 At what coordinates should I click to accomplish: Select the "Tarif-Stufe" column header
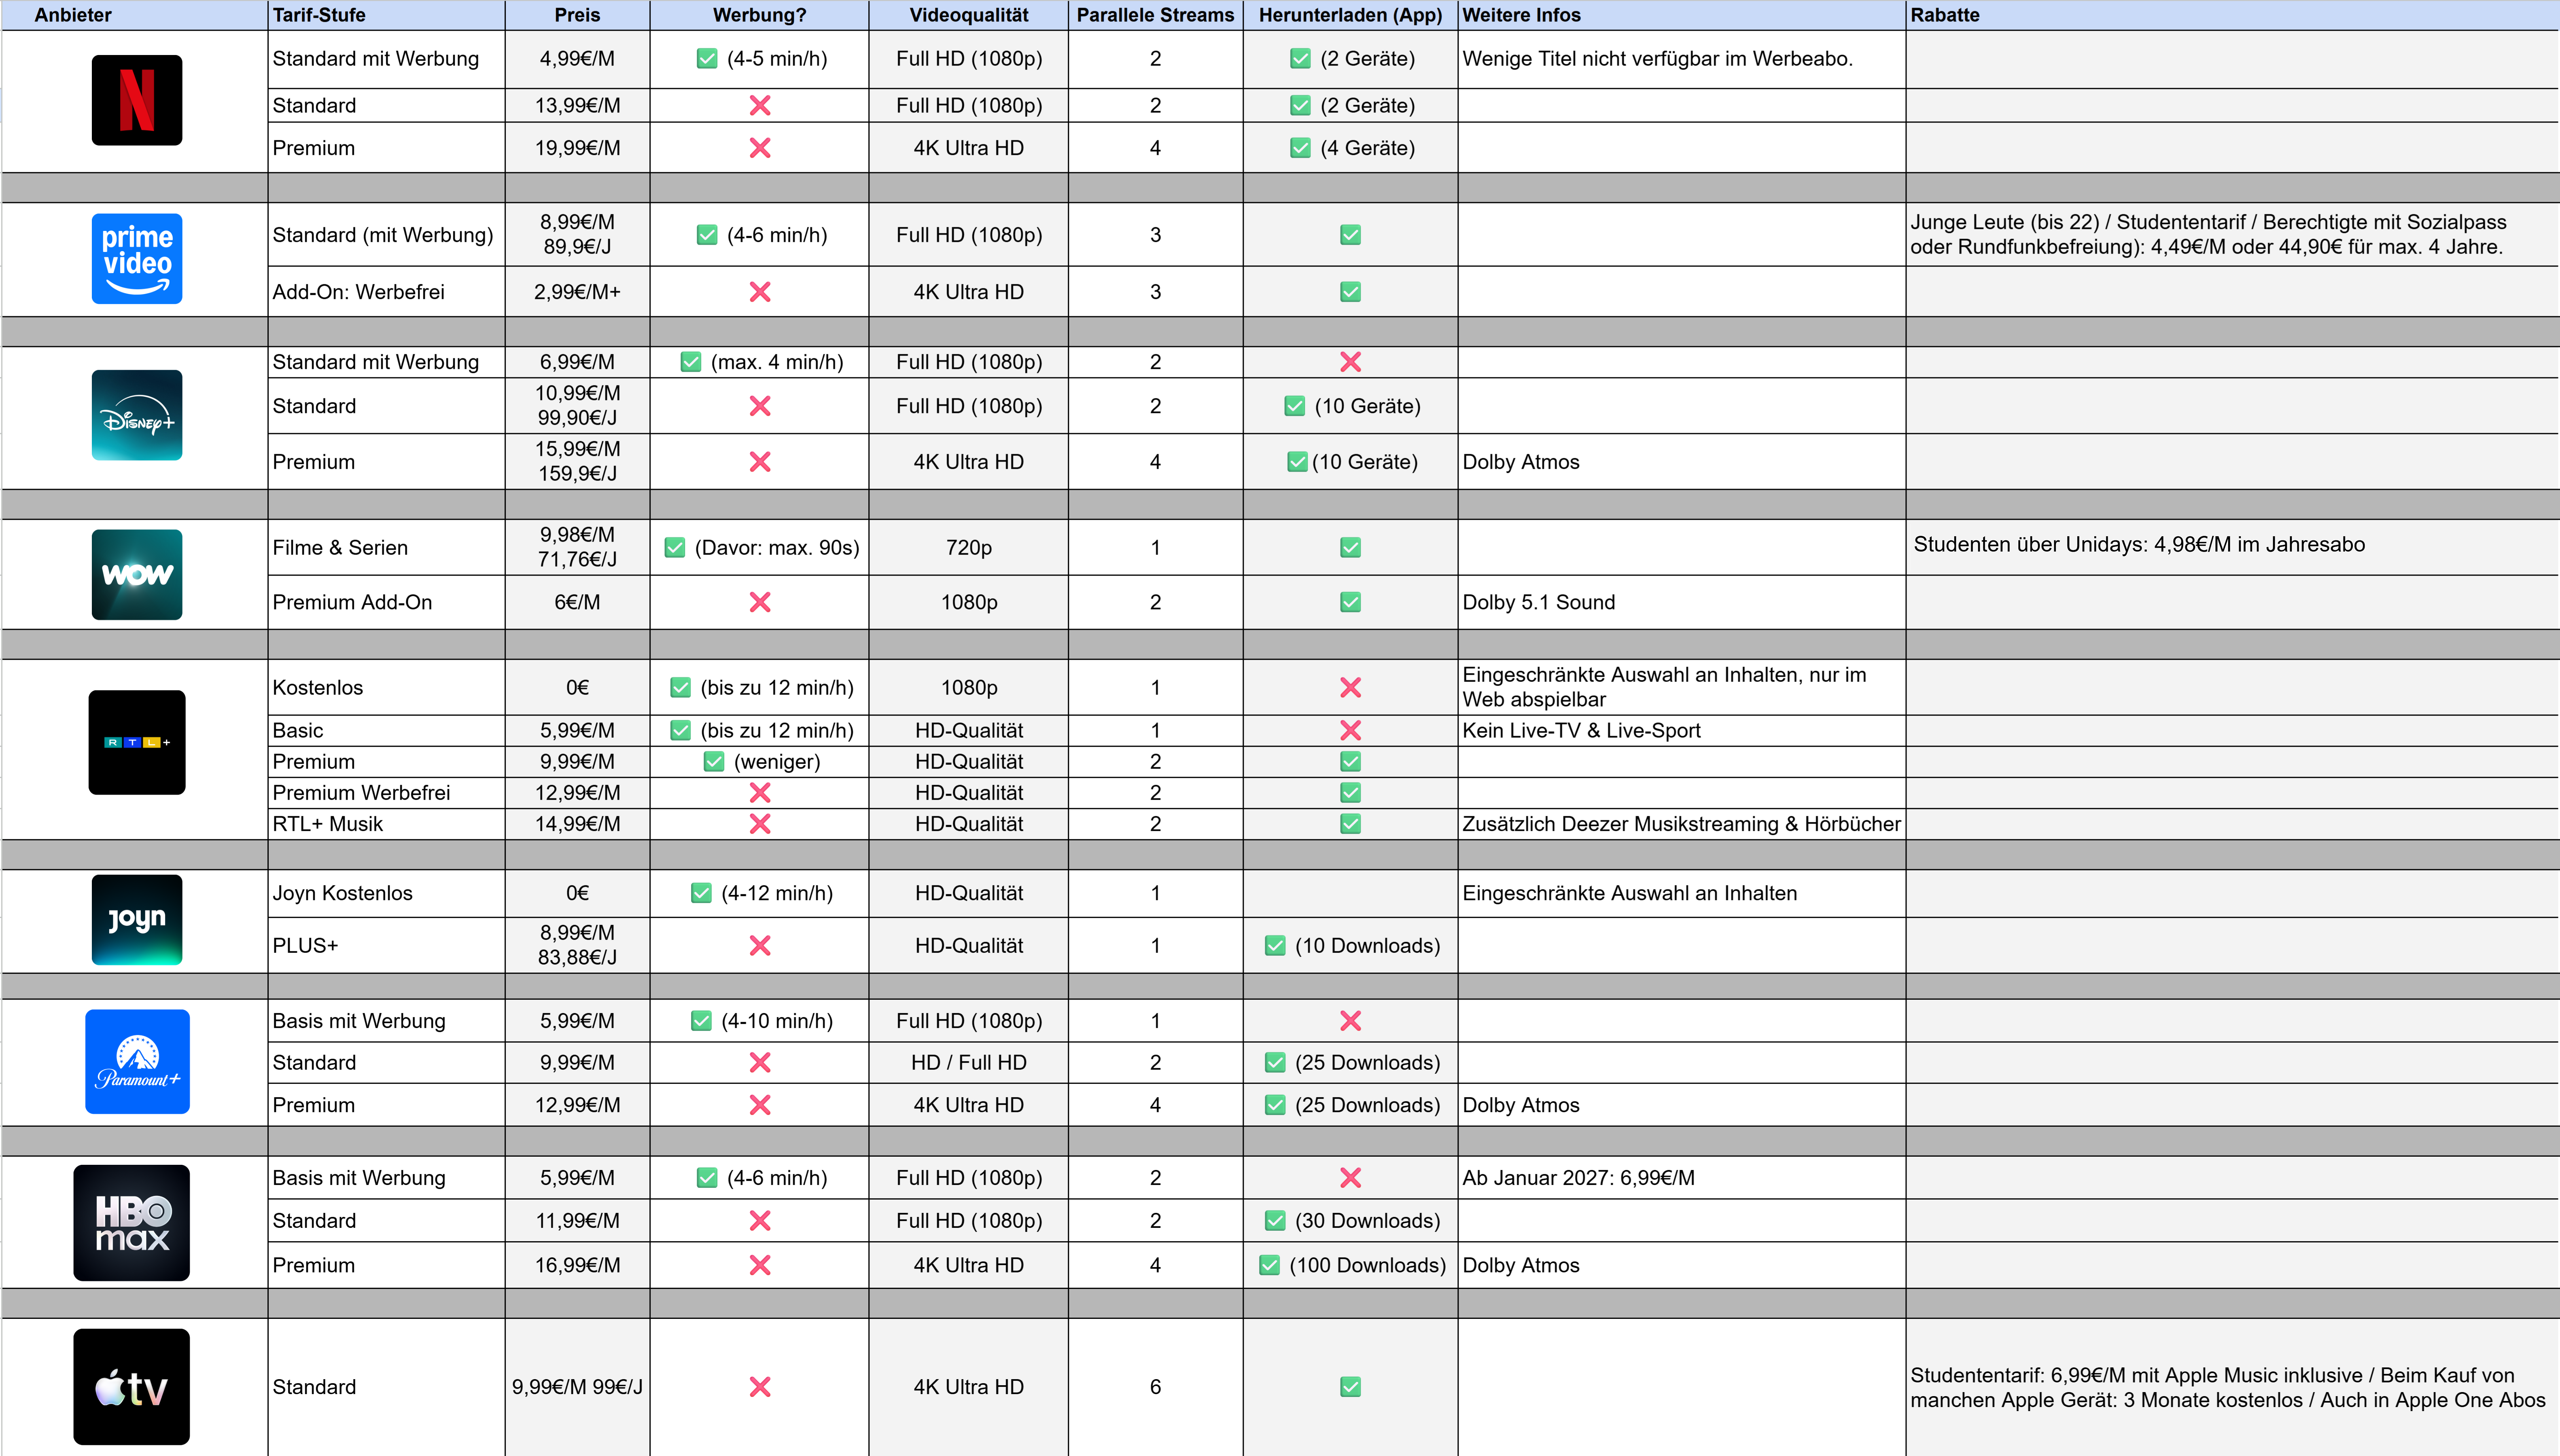coord(386,15)
